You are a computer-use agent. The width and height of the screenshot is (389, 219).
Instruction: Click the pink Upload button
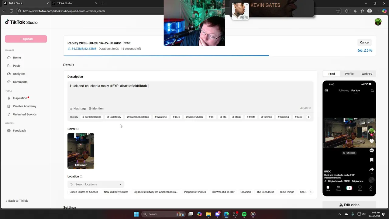[x=26, y=39]
